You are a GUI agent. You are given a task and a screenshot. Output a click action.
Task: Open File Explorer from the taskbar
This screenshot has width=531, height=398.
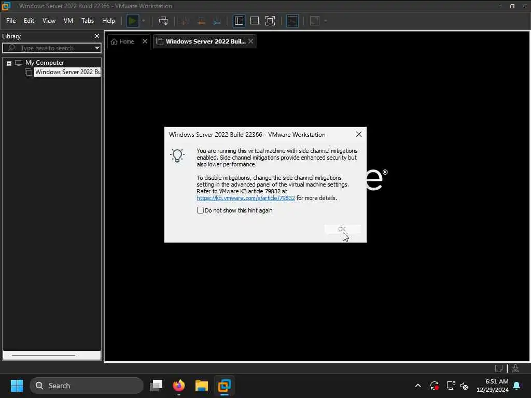pos(202,386)
